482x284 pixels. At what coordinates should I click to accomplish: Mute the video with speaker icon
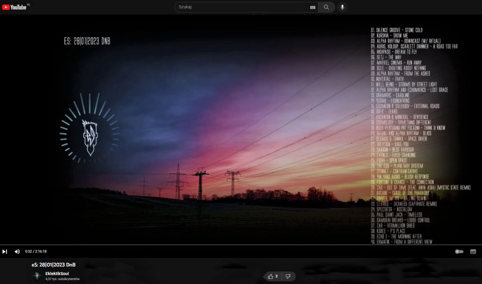coord(17,252)
